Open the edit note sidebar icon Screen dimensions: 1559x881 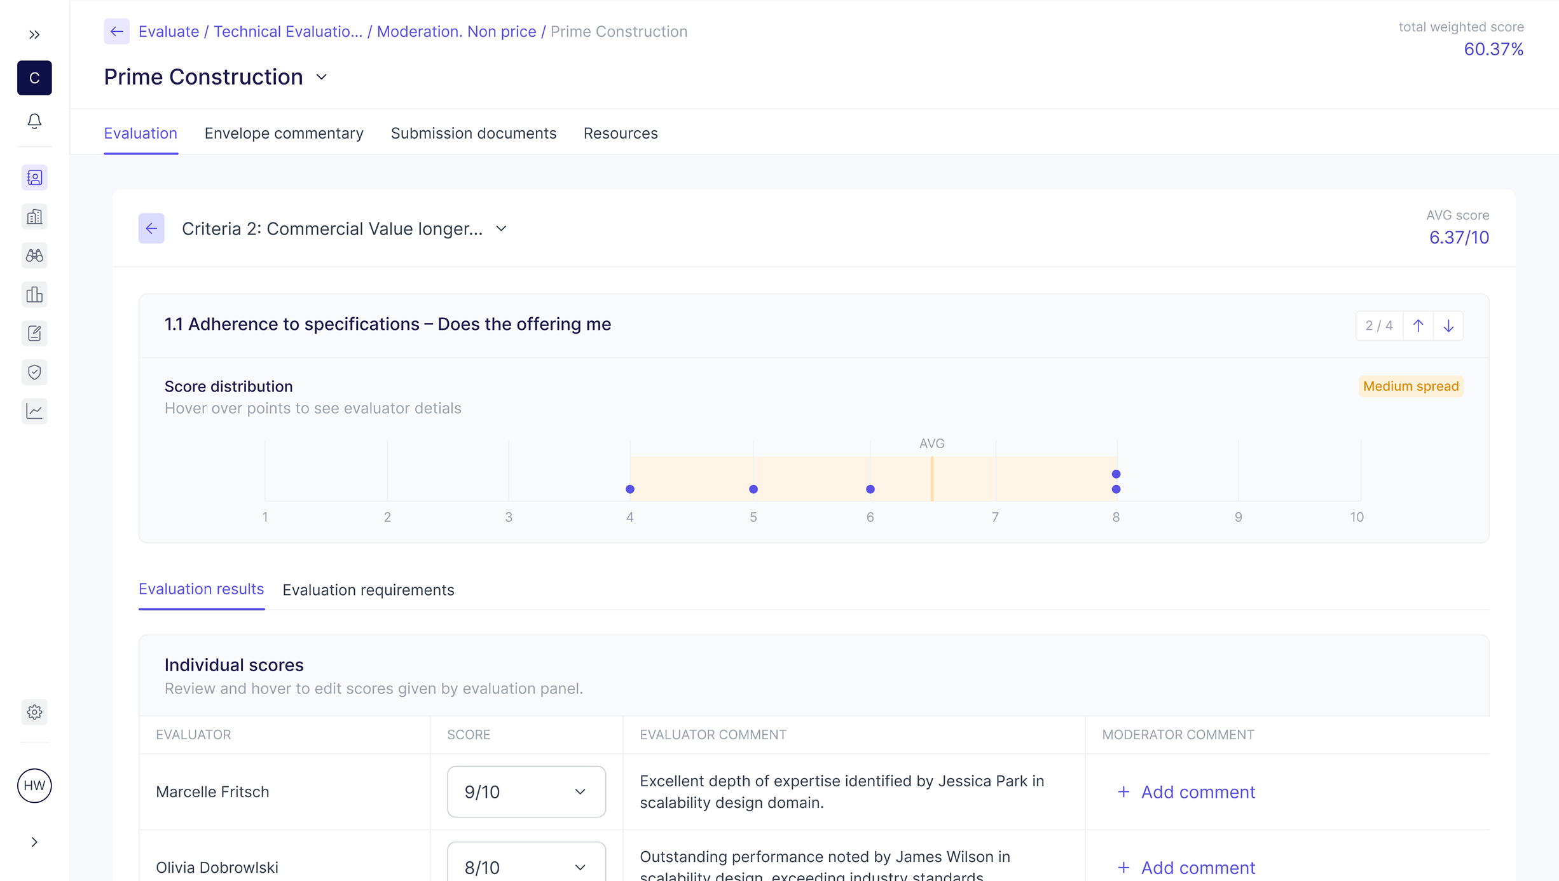click(34, 333)
